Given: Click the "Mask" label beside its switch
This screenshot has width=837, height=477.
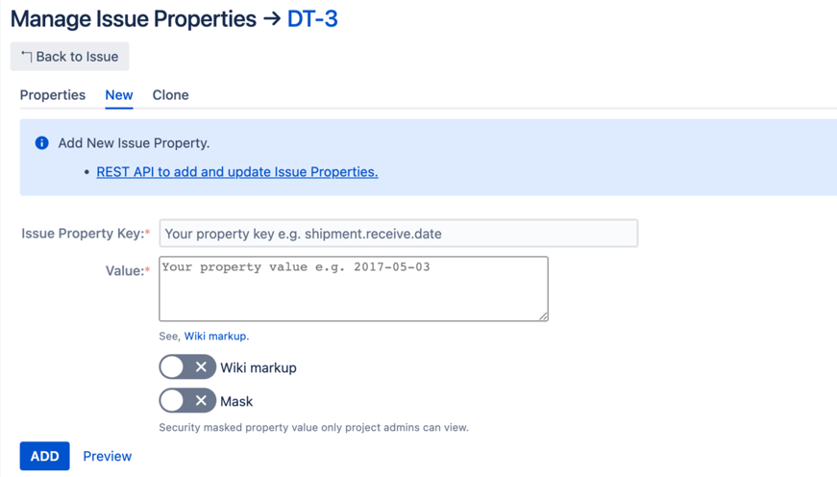Looking at the screenshot, I should point(236,402).
